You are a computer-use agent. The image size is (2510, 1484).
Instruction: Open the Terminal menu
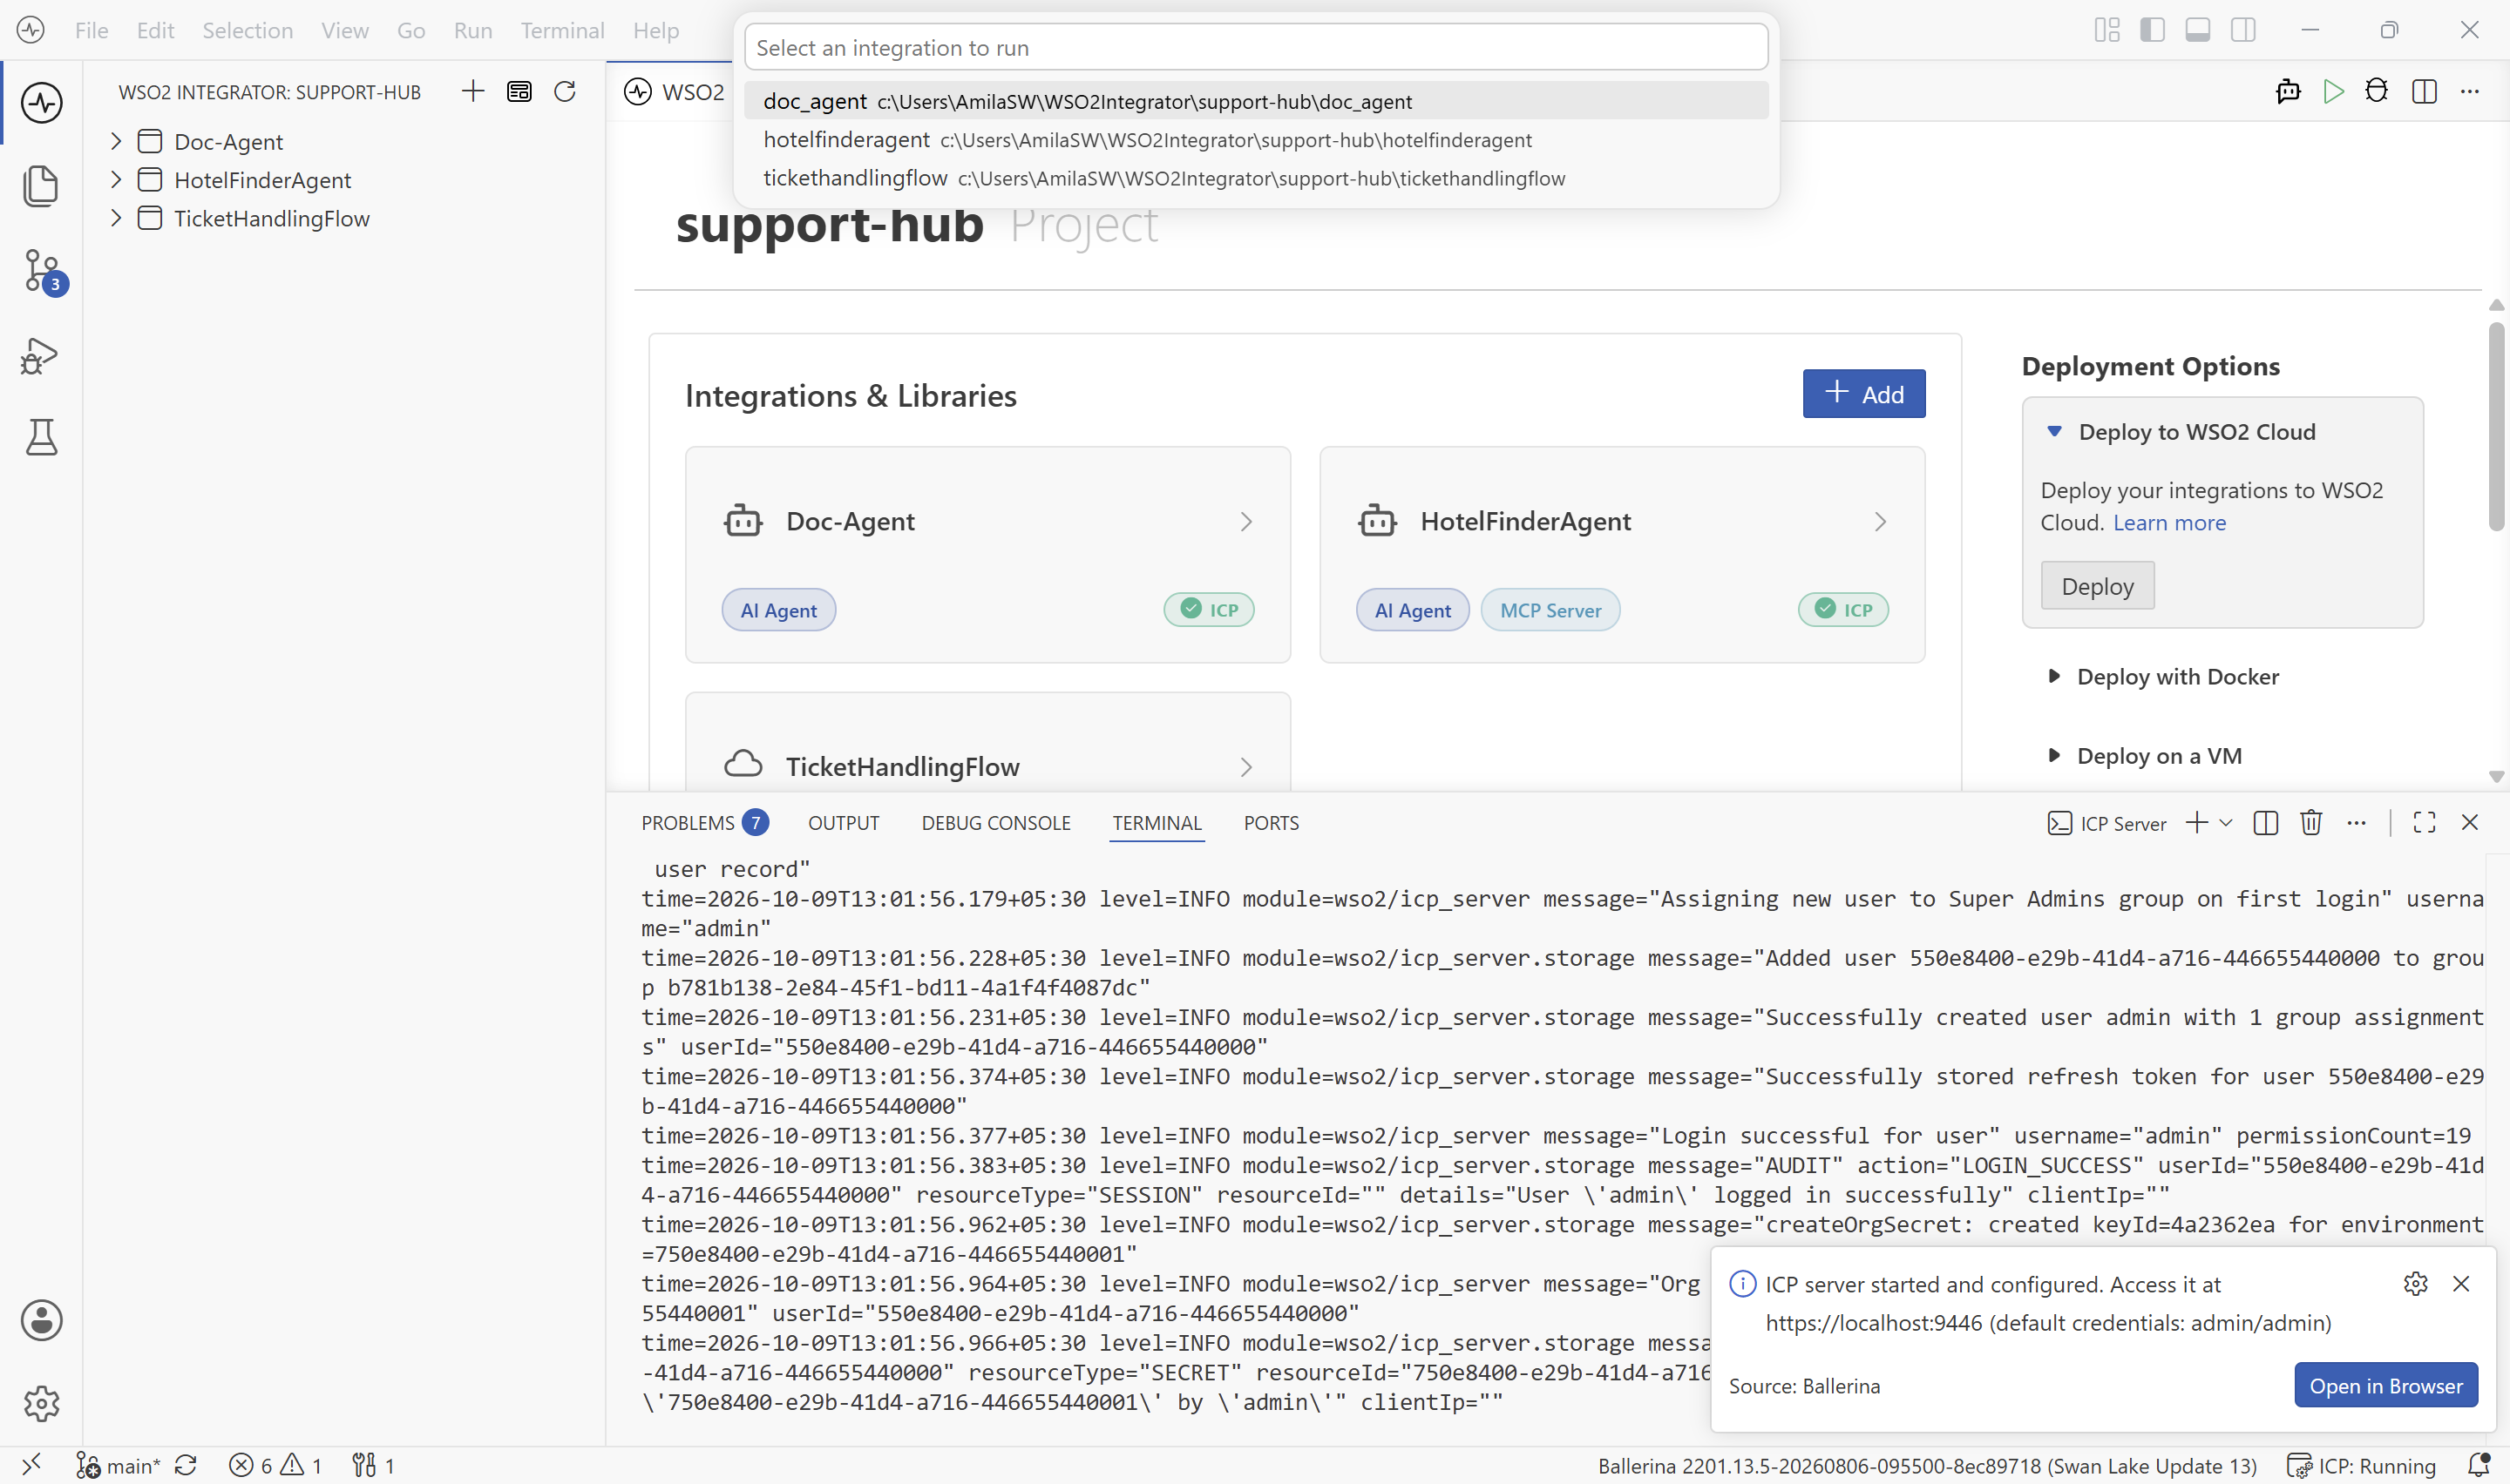coord(562,30)
